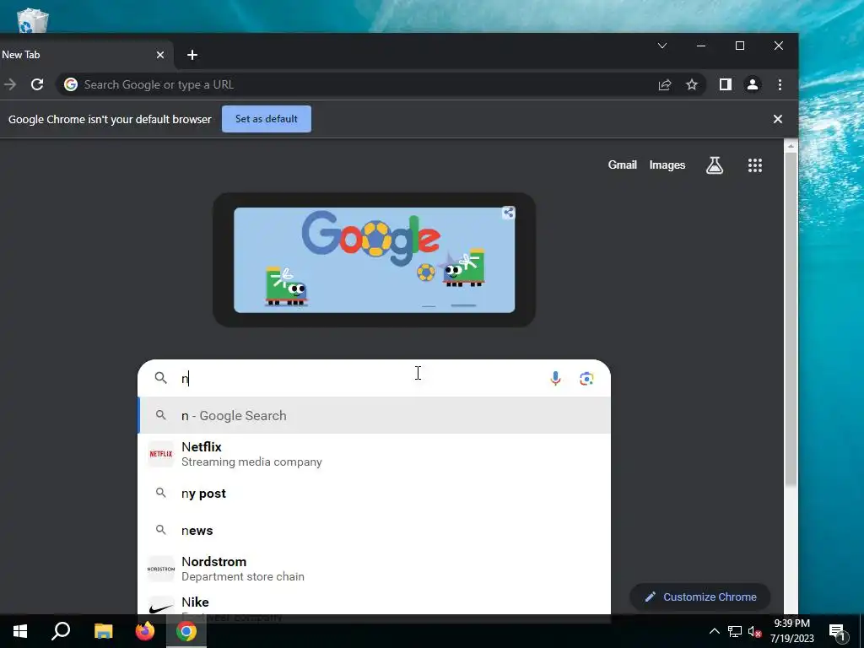Open Google Images link
The image size is (864, 648).
click(667, 165)
